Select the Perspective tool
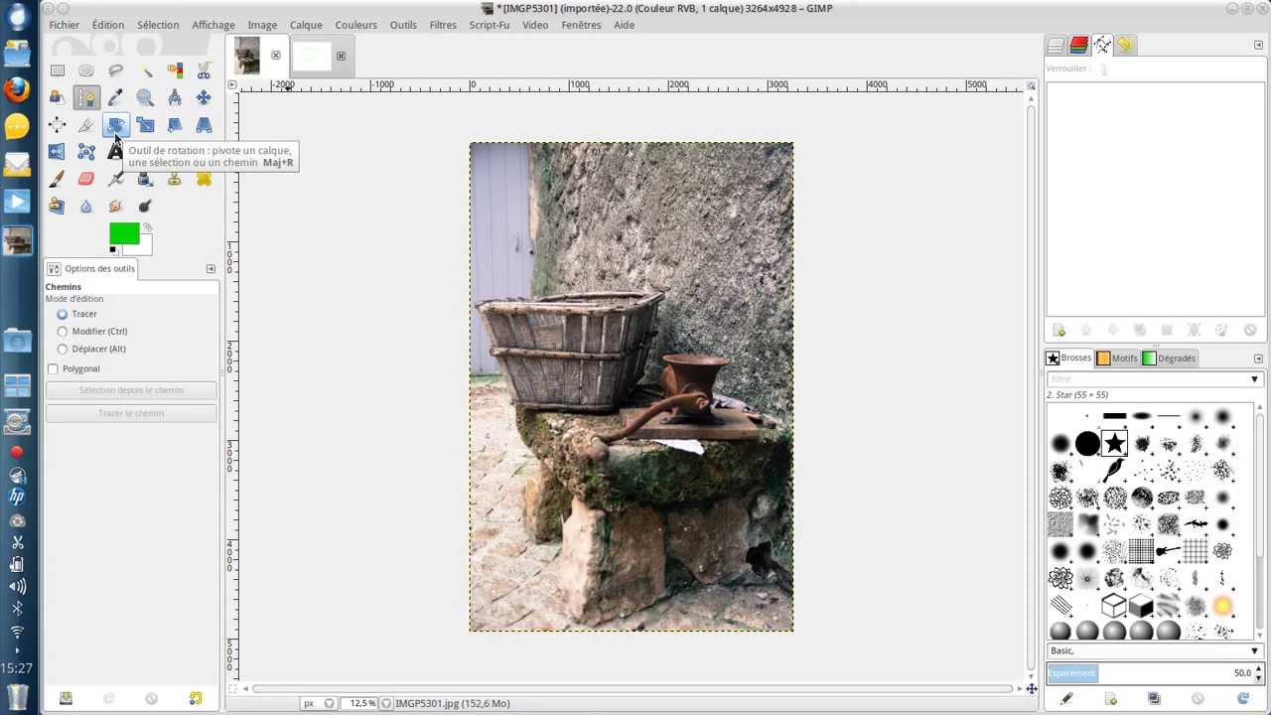Image resolution: width=1271 pixels, height=715 pixels. point(204,125)
